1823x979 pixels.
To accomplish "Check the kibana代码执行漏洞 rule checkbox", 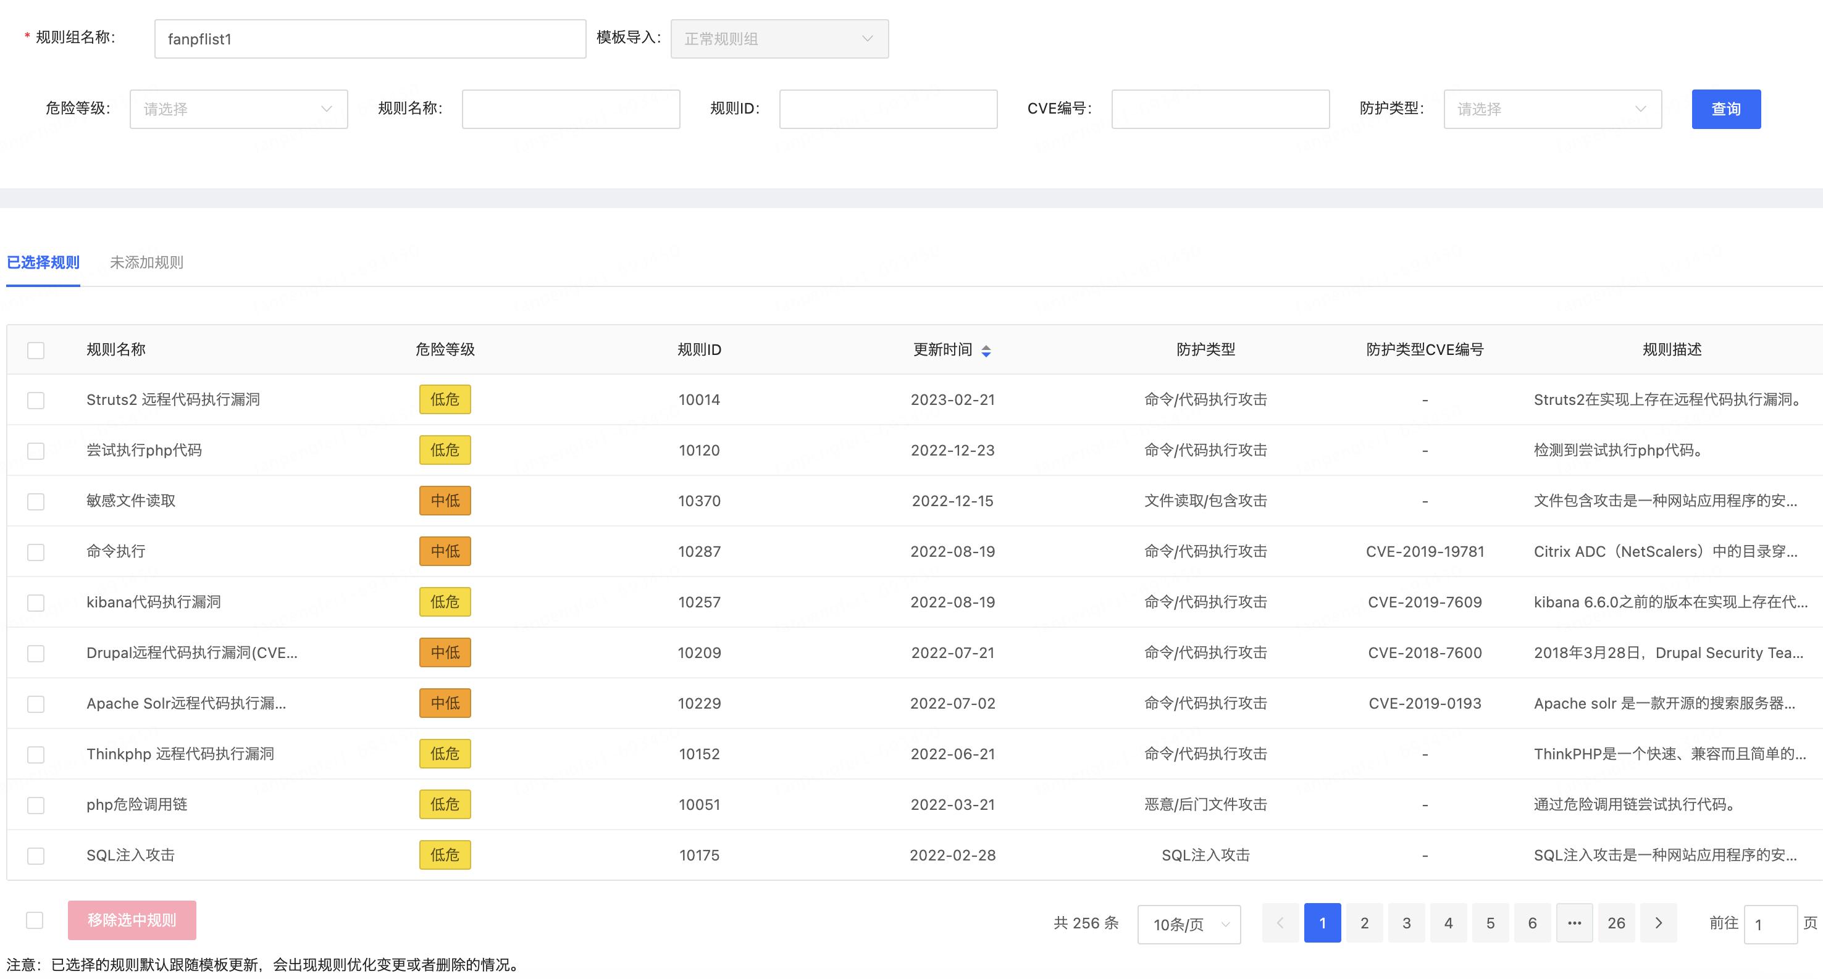I will click(x=35, y=602).
